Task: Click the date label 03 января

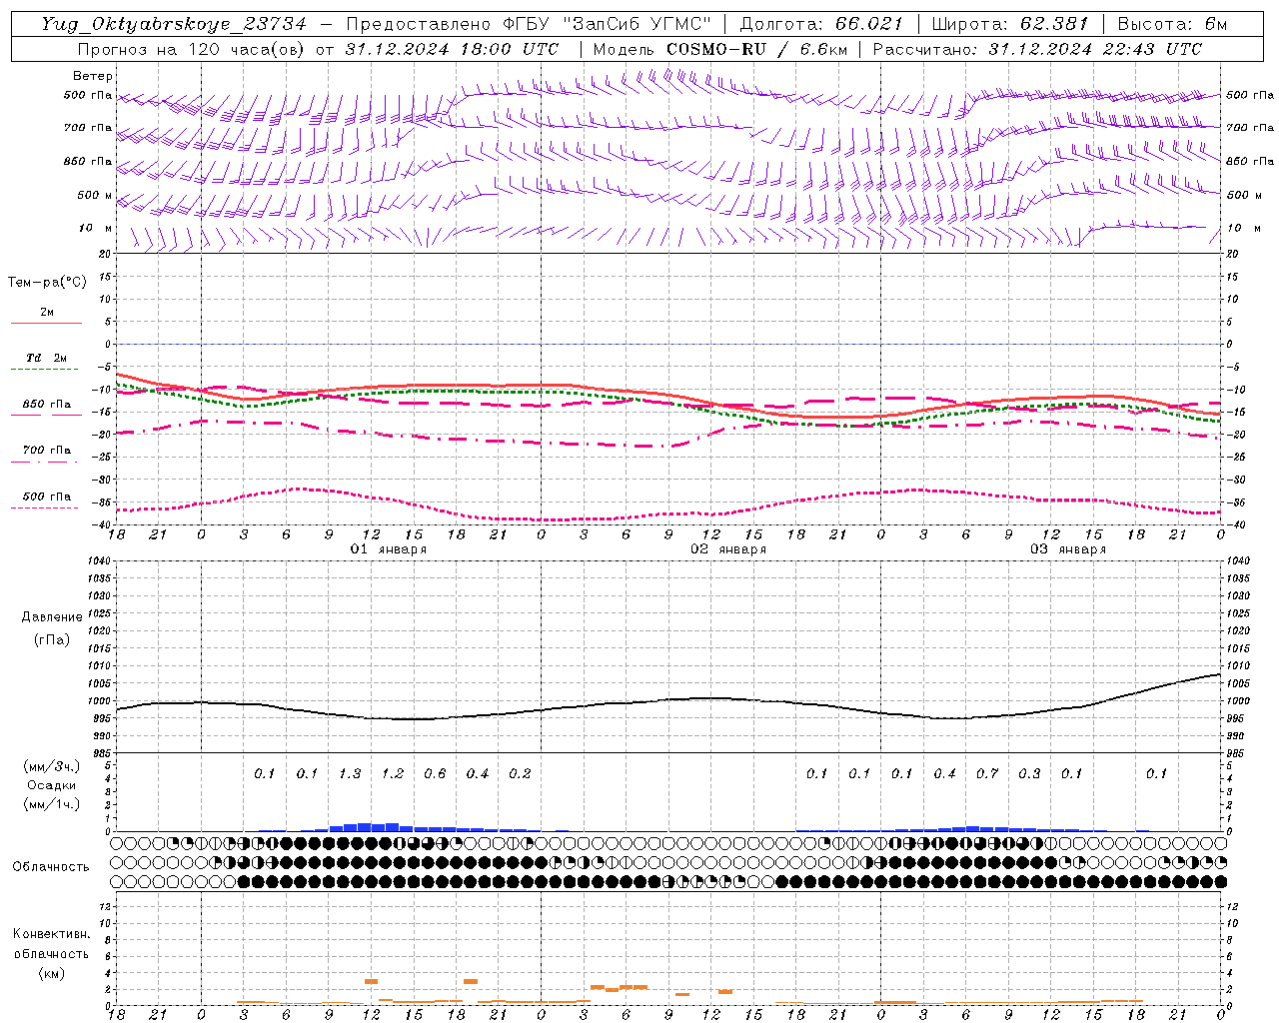Action: click(1068, 549)
